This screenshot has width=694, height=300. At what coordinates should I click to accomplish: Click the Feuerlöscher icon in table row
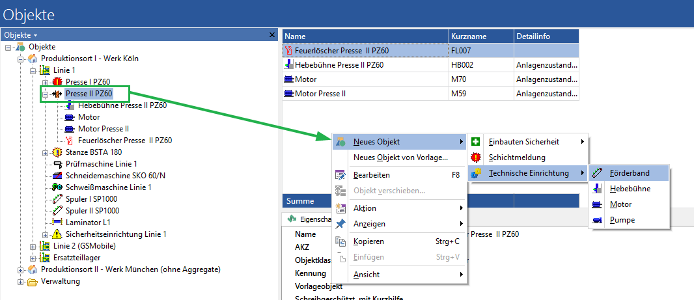tap(290, 51)
